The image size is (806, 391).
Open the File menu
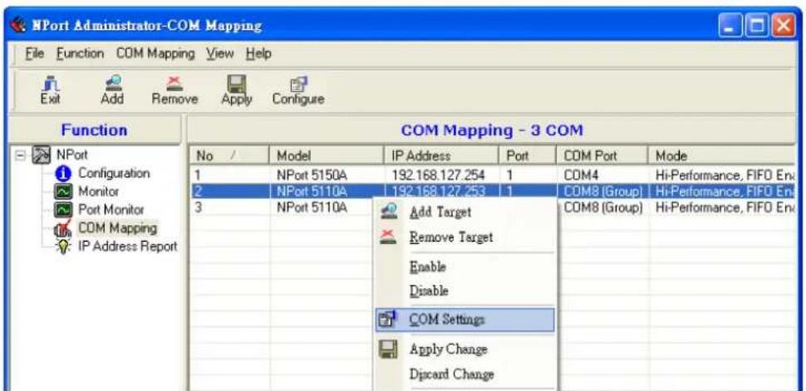click(36, 53)
